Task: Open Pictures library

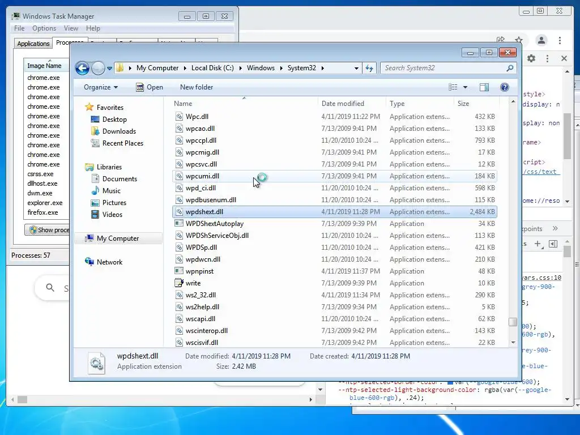Action: 114,203
